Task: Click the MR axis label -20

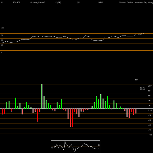Action: point(149,115)
